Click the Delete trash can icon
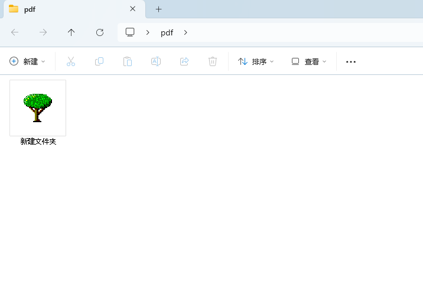The width and height of the screenshot is (423, 288). (213, 61)
